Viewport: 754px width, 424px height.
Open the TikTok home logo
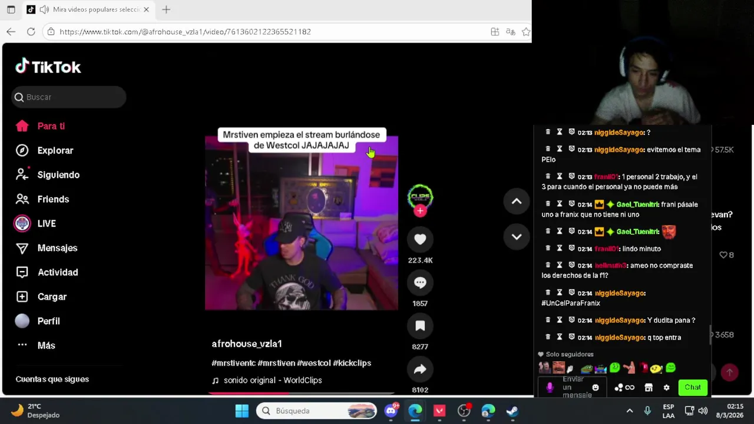click(x=48, y=67)
